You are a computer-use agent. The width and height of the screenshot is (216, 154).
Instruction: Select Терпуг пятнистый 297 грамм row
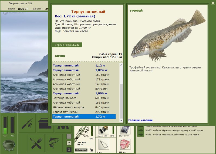[x=84, y=112]
